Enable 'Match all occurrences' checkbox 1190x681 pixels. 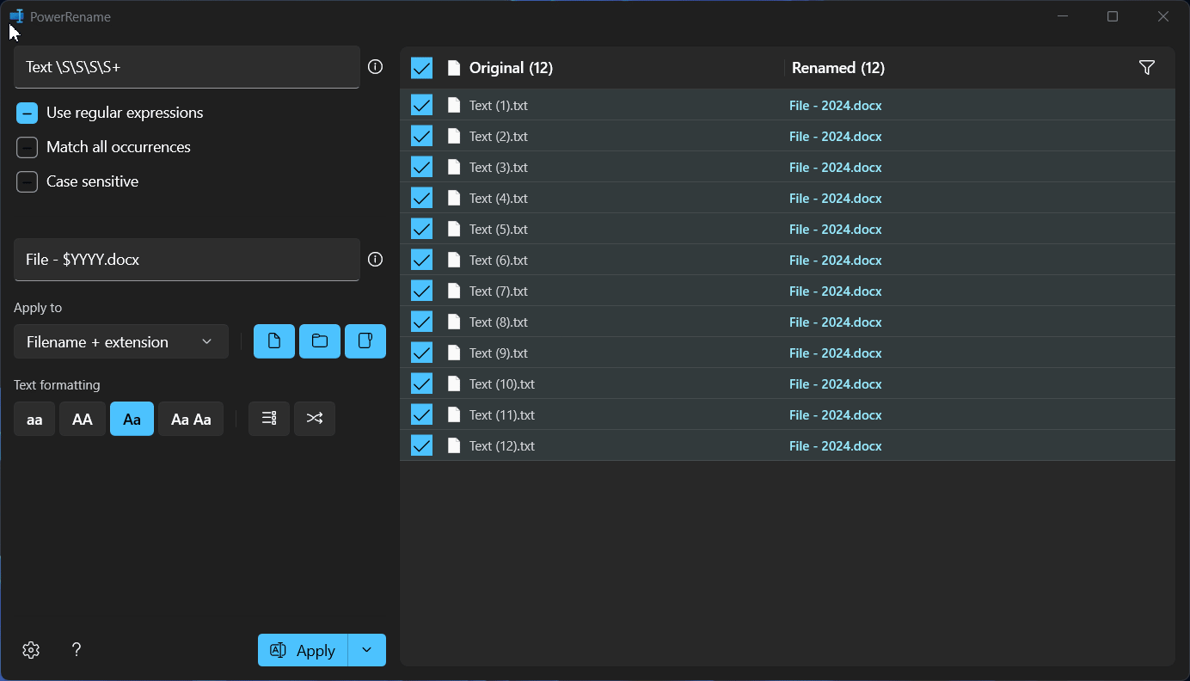[x=28, y=148]
